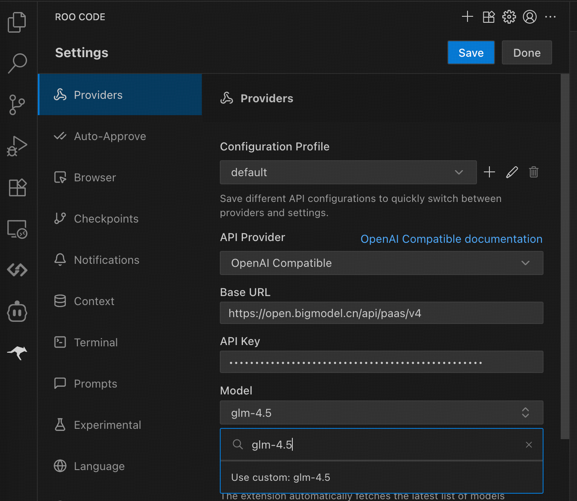Image resolution: width=577 pixels, height=501 pixels.
Task: Select the Providers settings tab
Action: tap(120, 95)
